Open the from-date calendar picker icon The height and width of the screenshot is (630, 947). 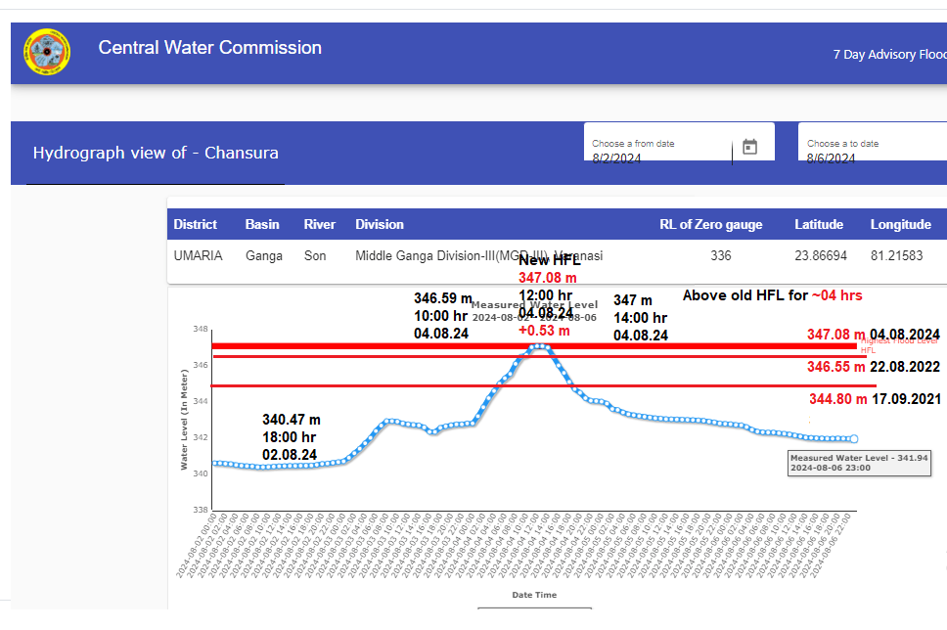pos(749,147)
